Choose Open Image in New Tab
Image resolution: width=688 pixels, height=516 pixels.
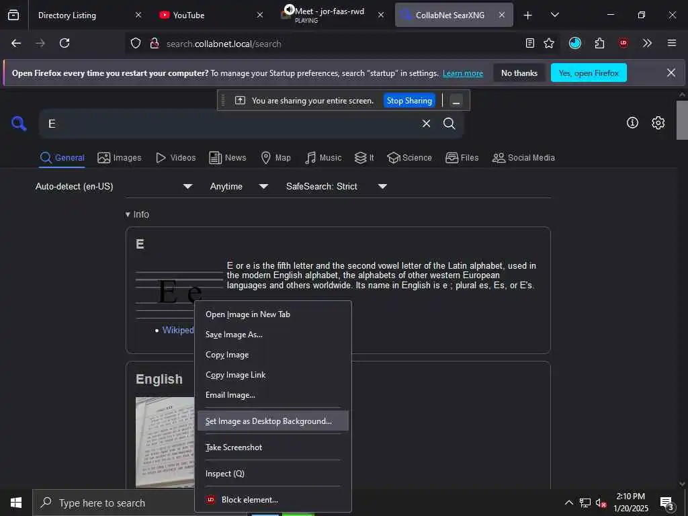pyautogui.click(x=273, y=314)
